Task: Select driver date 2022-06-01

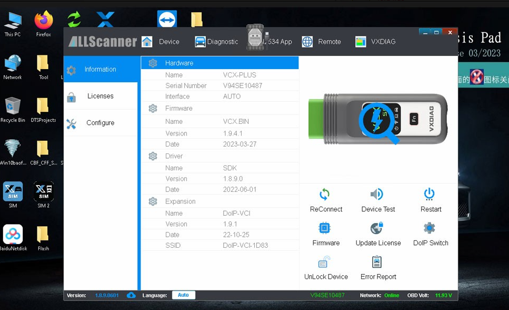Action: pyautogui.click(x=239, y=189)
